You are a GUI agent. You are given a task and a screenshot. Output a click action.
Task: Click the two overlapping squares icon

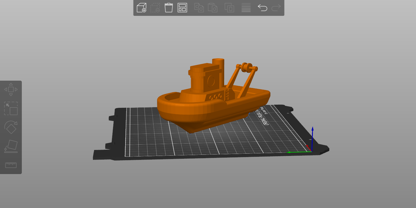pyautogui.click(x=229, y=8)
